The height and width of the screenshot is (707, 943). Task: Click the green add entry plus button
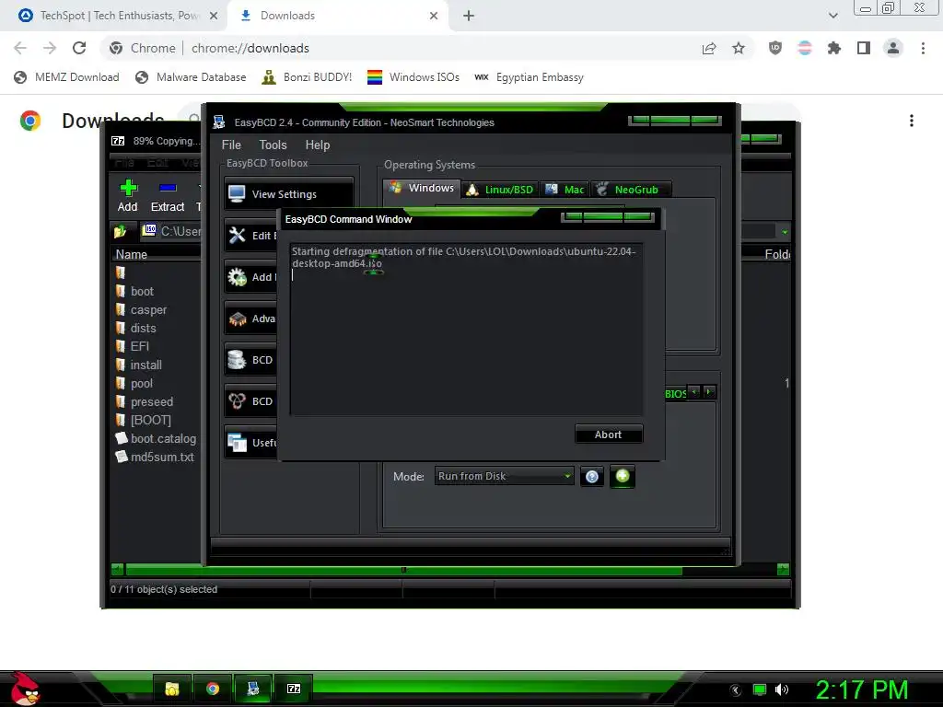(x=623, y=476)
